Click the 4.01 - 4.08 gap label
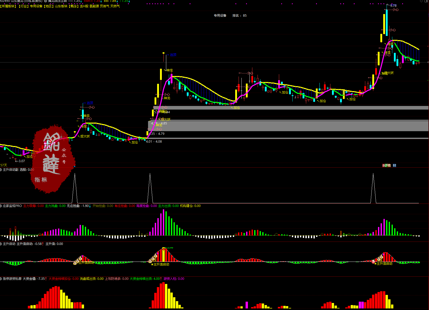Viewport: 429px width, 310px height. pos(154,142)
